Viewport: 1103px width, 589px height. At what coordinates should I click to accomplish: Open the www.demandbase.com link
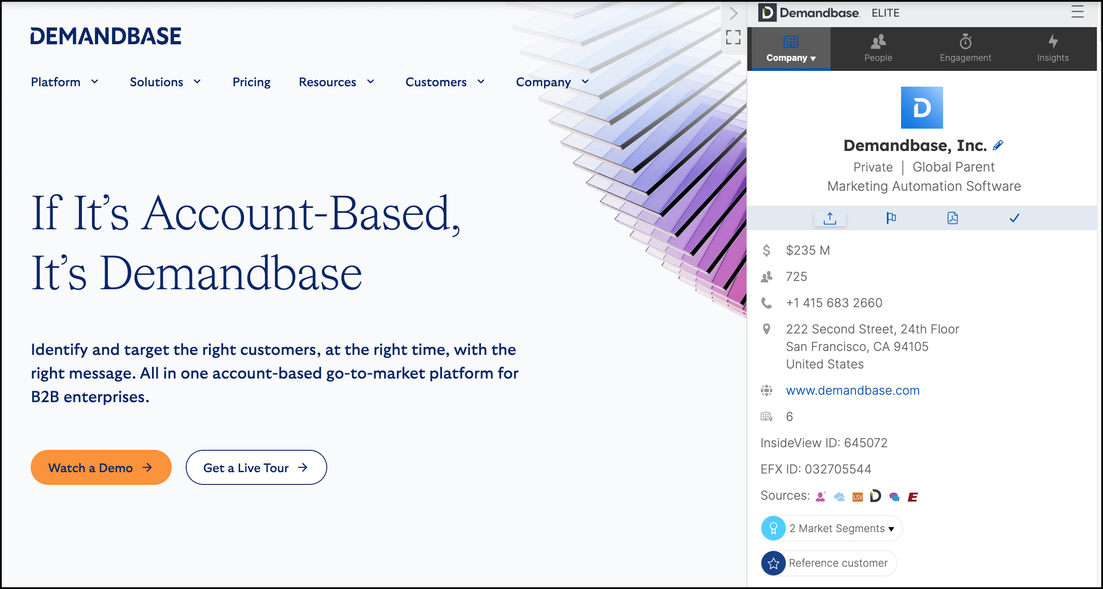852,390
